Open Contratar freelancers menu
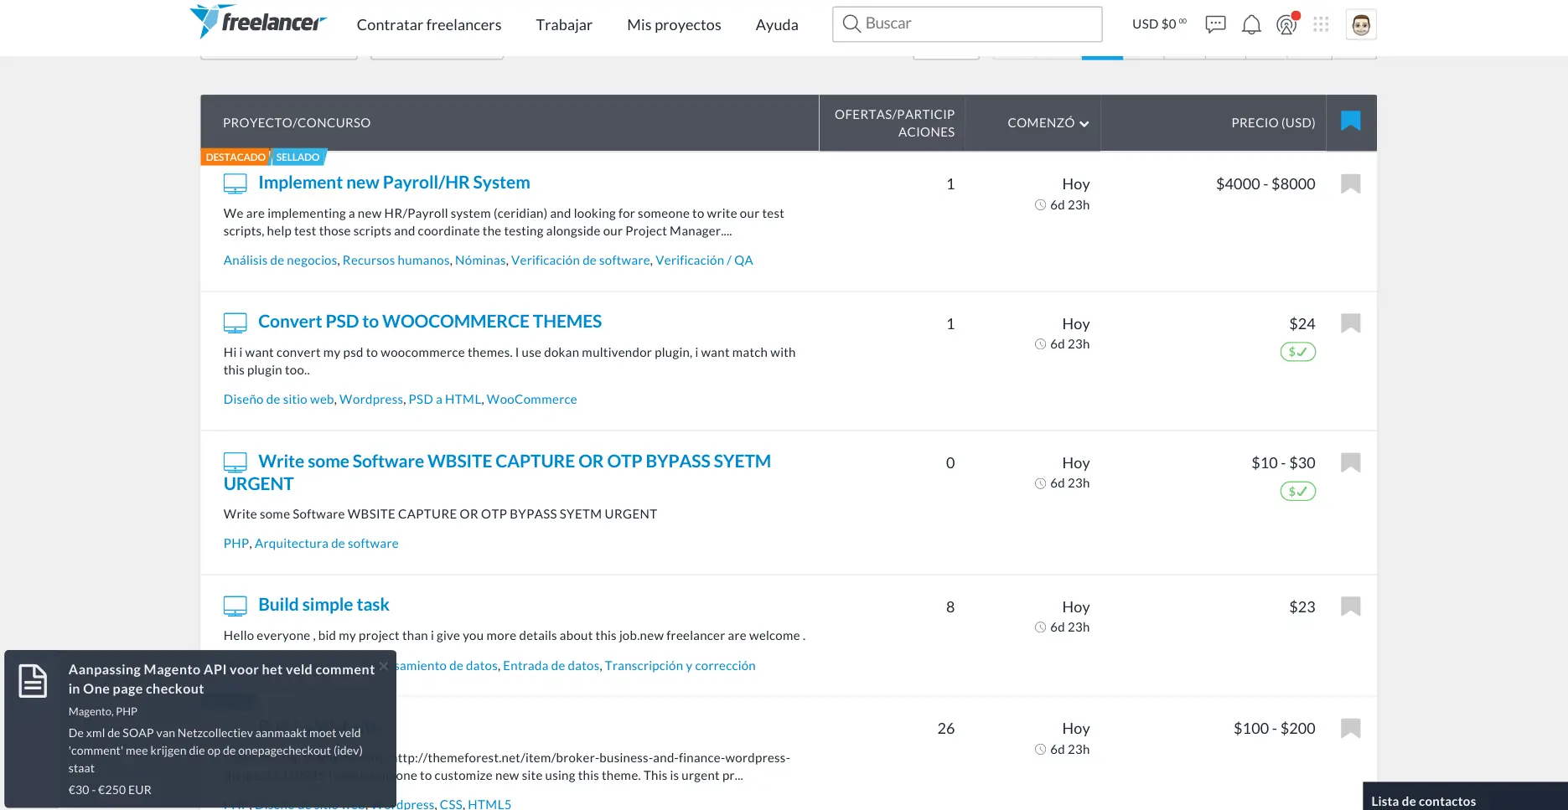The width and height of the screenshot is (1568, 810). [429, 25]
